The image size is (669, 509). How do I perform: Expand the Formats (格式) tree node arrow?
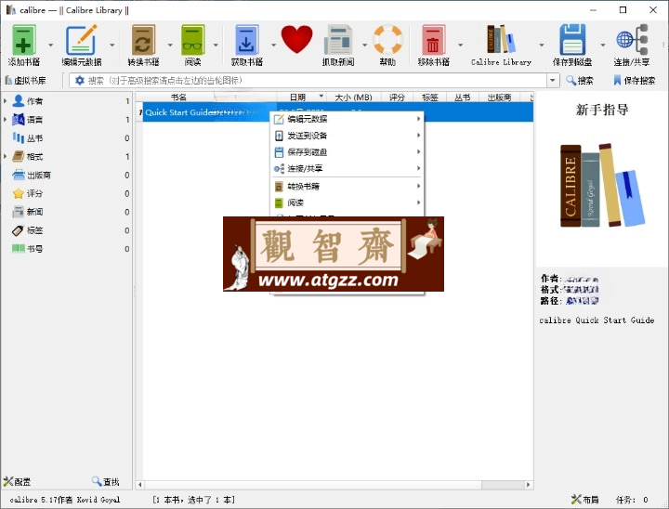pyautogui.click(x=5, y=157)
